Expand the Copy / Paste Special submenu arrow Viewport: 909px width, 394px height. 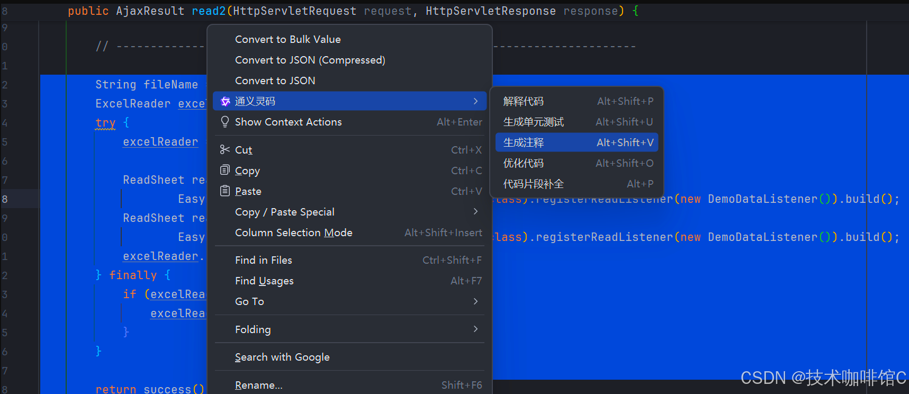475,211
